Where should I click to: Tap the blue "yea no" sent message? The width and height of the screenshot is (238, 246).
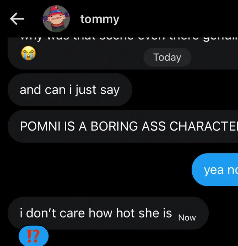point(215,170)
